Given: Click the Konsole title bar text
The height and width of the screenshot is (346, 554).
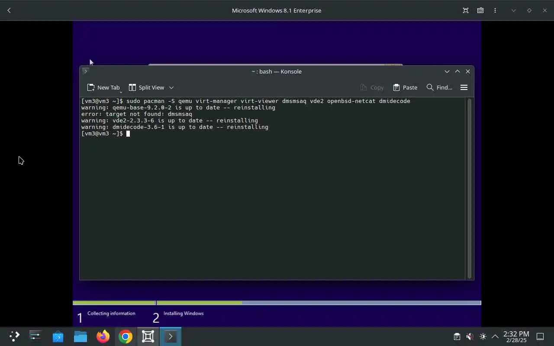Looking at the screenshot, I should (x=277, y=71).
